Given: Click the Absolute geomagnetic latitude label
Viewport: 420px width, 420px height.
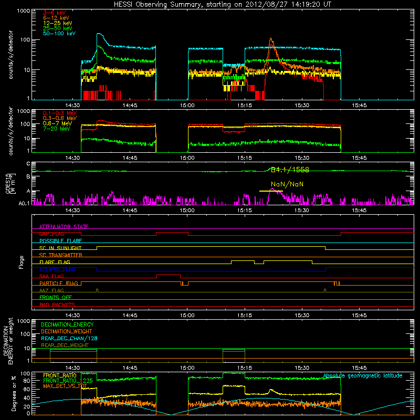Looking at the screenshot, I should [363, 375].
